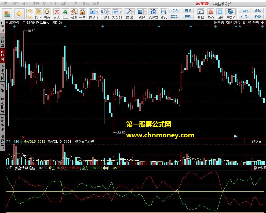This screenshot has width=266, height=213.
Task: Expand the 画线 drawing dropdown arrow
Action: (133, 12)
